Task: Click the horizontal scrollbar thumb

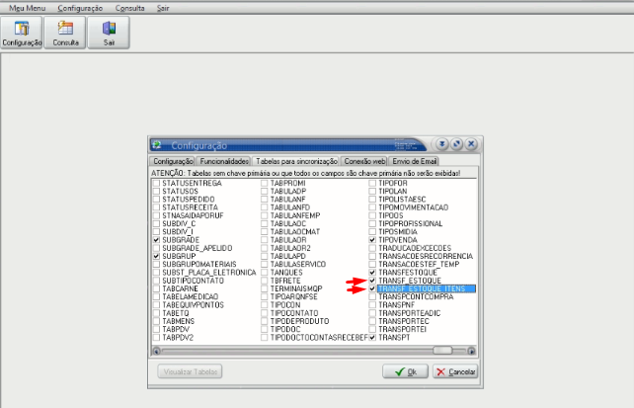Action: 442,351
